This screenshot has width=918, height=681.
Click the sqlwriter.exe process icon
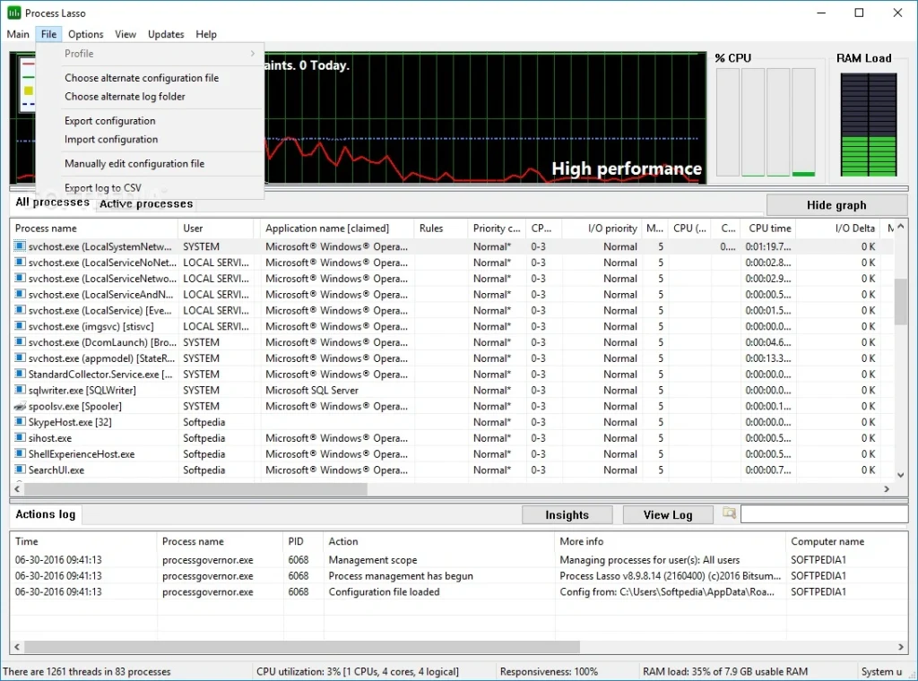pyautogui.click(x=20, y=390)
